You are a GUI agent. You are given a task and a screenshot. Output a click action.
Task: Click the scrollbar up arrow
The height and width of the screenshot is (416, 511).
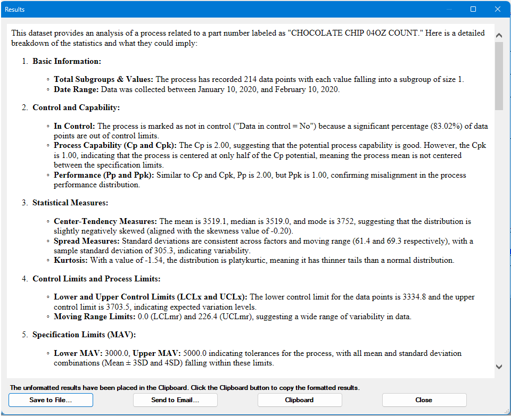click(x=499, y=35)
